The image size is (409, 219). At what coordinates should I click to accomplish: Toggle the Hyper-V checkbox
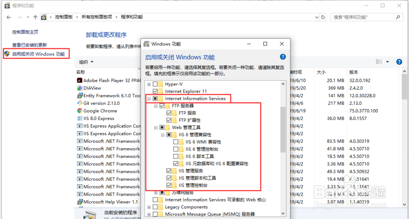pos(155,84)
